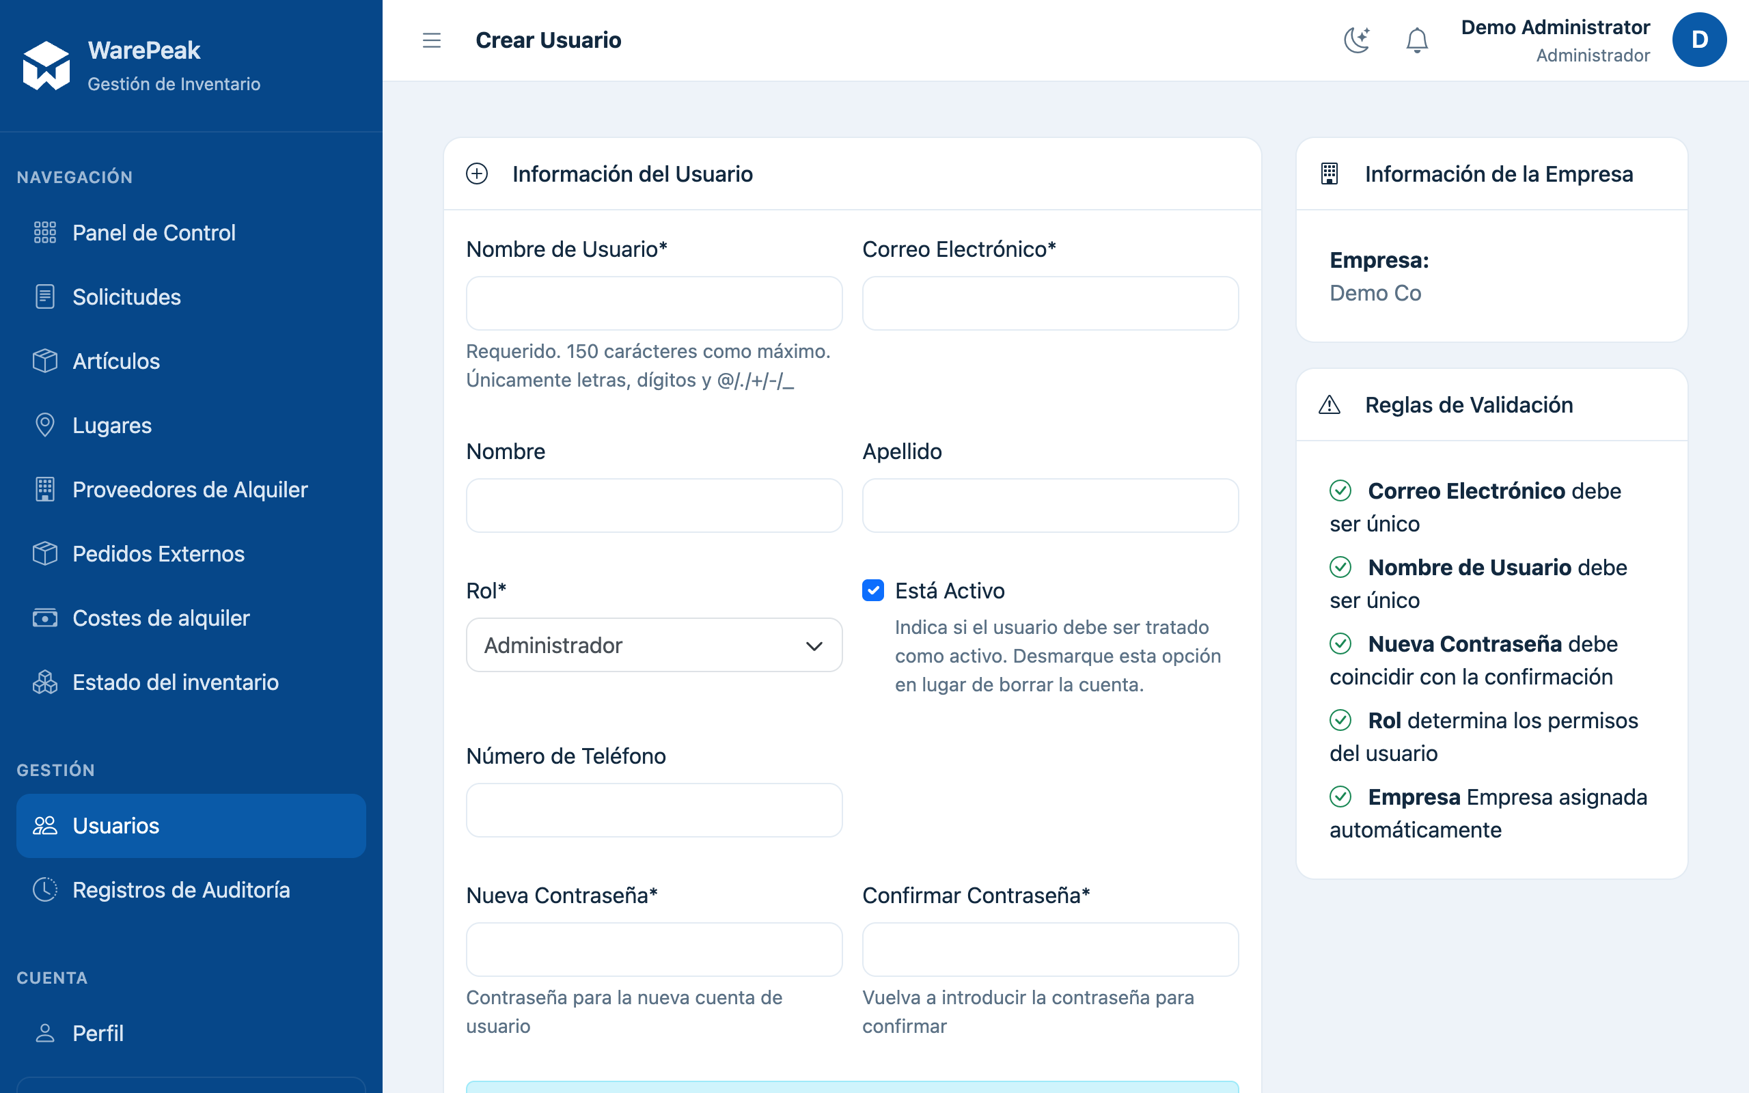
Task: Uncheck the Está Activo checkbox
Action: point(873,591)
